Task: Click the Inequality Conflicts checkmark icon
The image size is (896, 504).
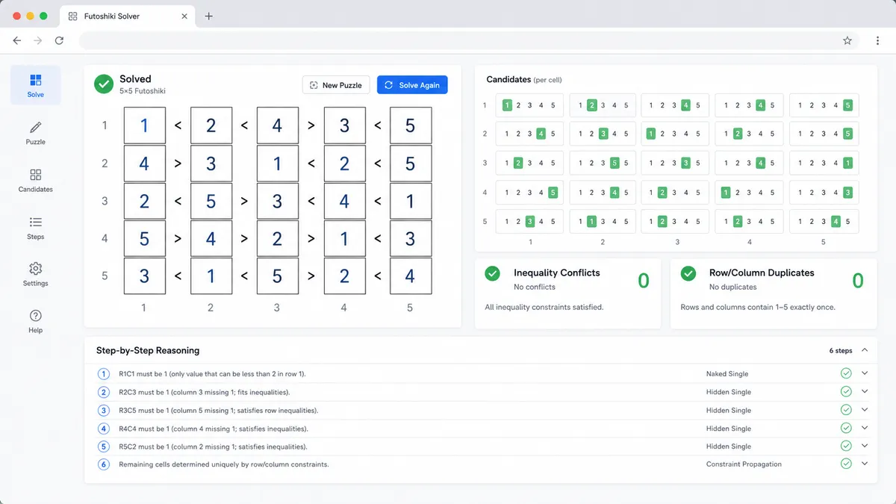Action: click(492, 273)
